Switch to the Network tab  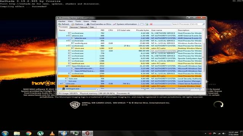[84, 27]
